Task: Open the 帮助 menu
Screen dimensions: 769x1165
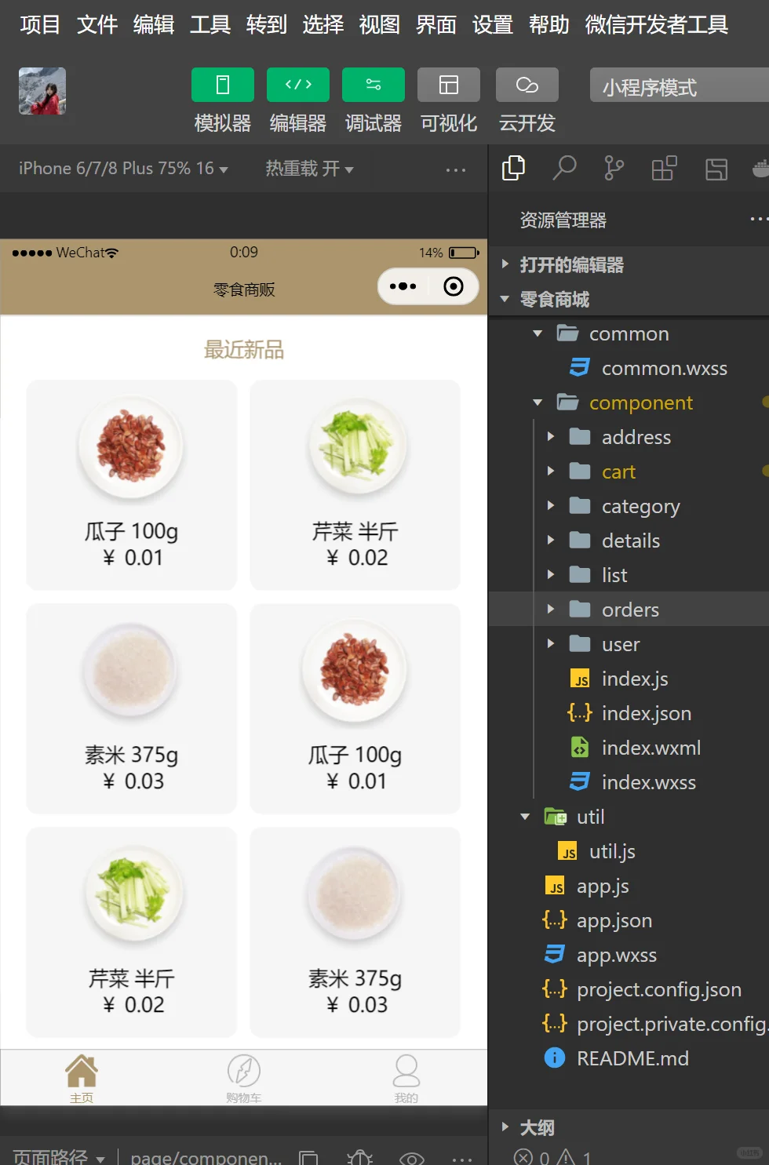Action: coord(549,25)
